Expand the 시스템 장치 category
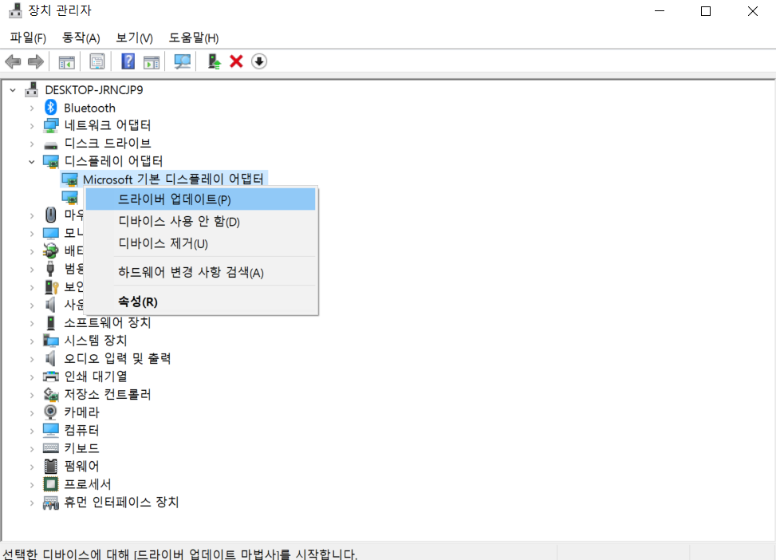 pos(32,341)
